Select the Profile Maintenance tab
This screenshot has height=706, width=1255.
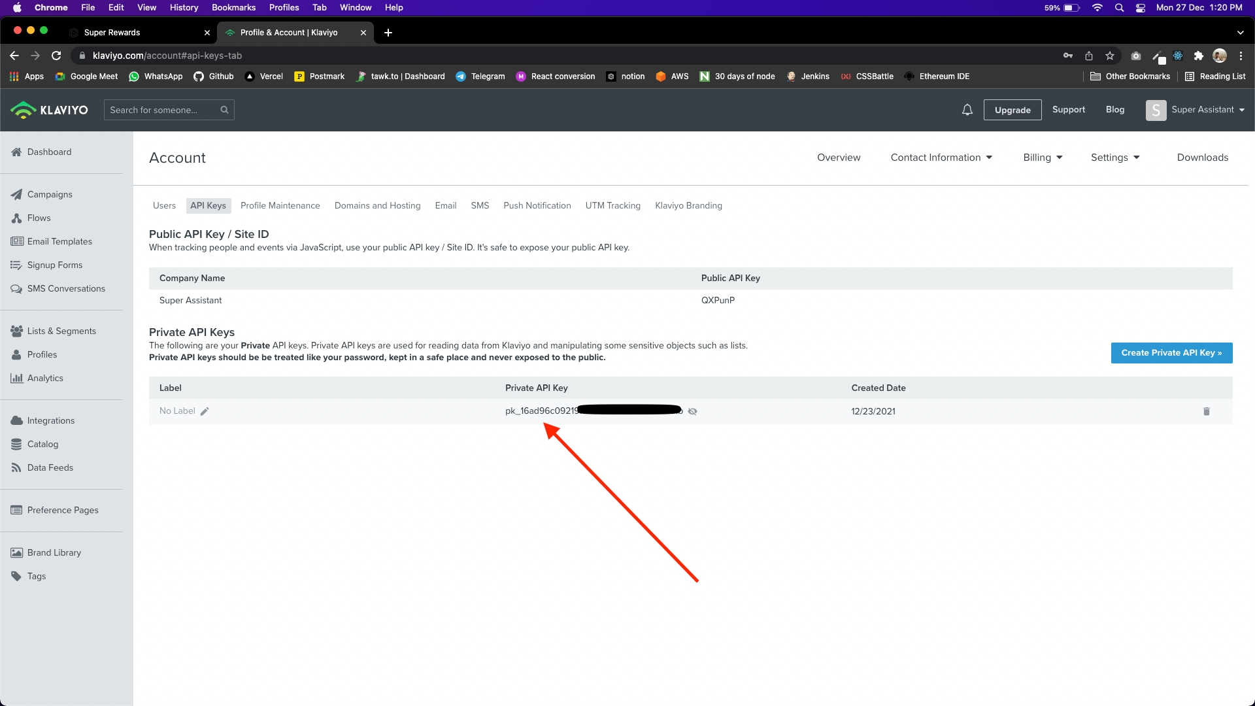pos(280,205)
